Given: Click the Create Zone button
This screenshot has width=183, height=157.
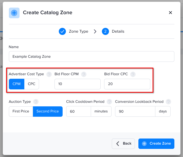Looking at the screenshot, I should [x=156, y=144].
